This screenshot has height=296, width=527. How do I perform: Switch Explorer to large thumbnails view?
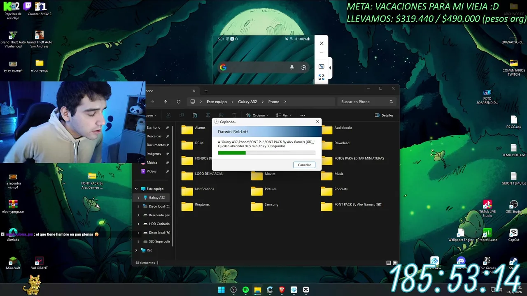pos(395,263)
